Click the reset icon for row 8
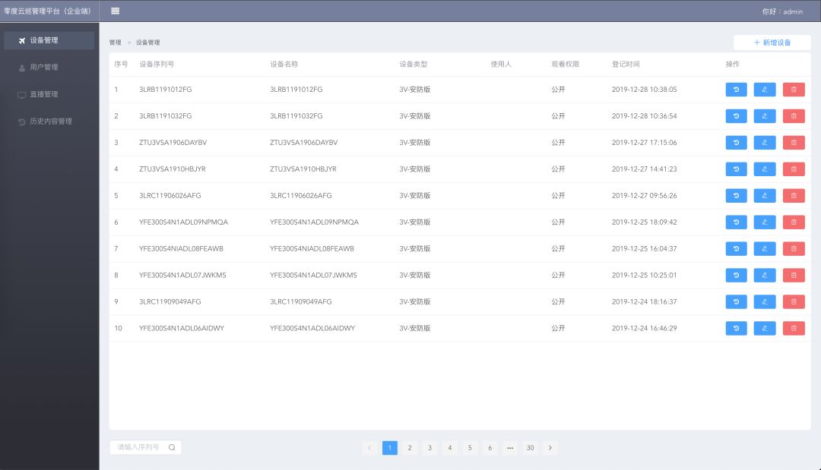This screenshot has height=470, width=821. click(x=736, y=275)
